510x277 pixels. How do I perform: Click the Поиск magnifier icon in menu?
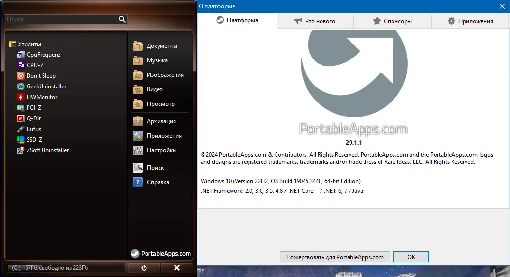[x=138, y=168]
